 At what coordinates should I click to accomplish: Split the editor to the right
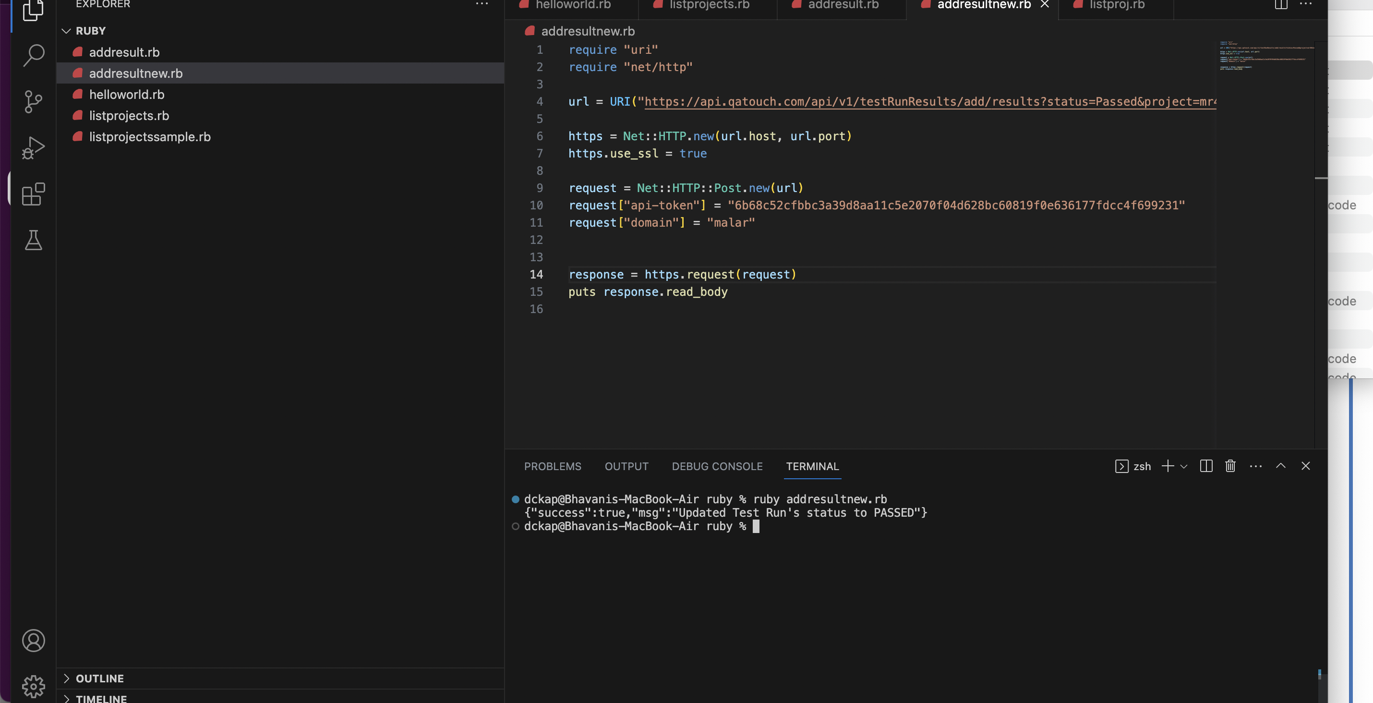click(x=1281, y=4)
